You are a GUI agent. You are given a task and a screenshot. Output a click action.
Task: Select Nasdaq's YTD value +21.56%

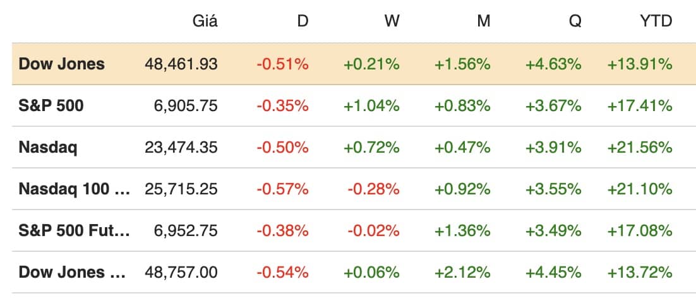coord(640,147)
